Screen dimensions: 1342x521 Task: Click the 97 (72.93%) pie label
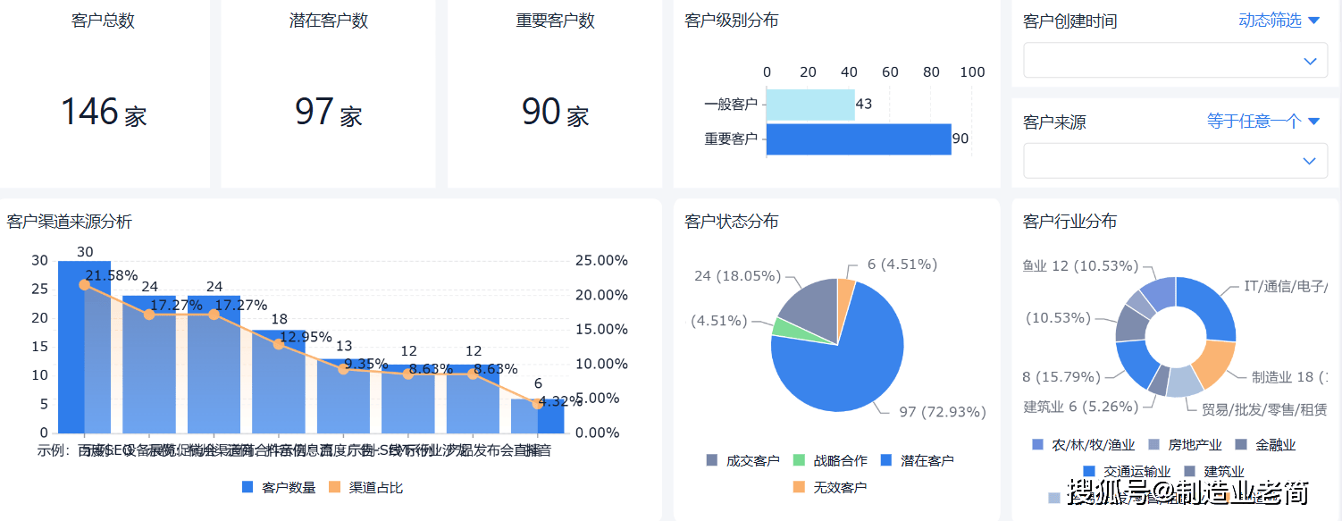[943, 412]
